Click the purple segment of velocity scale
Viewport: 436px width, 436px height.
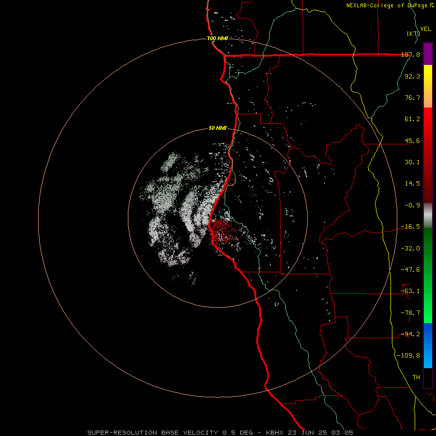(x=428, y=54)
